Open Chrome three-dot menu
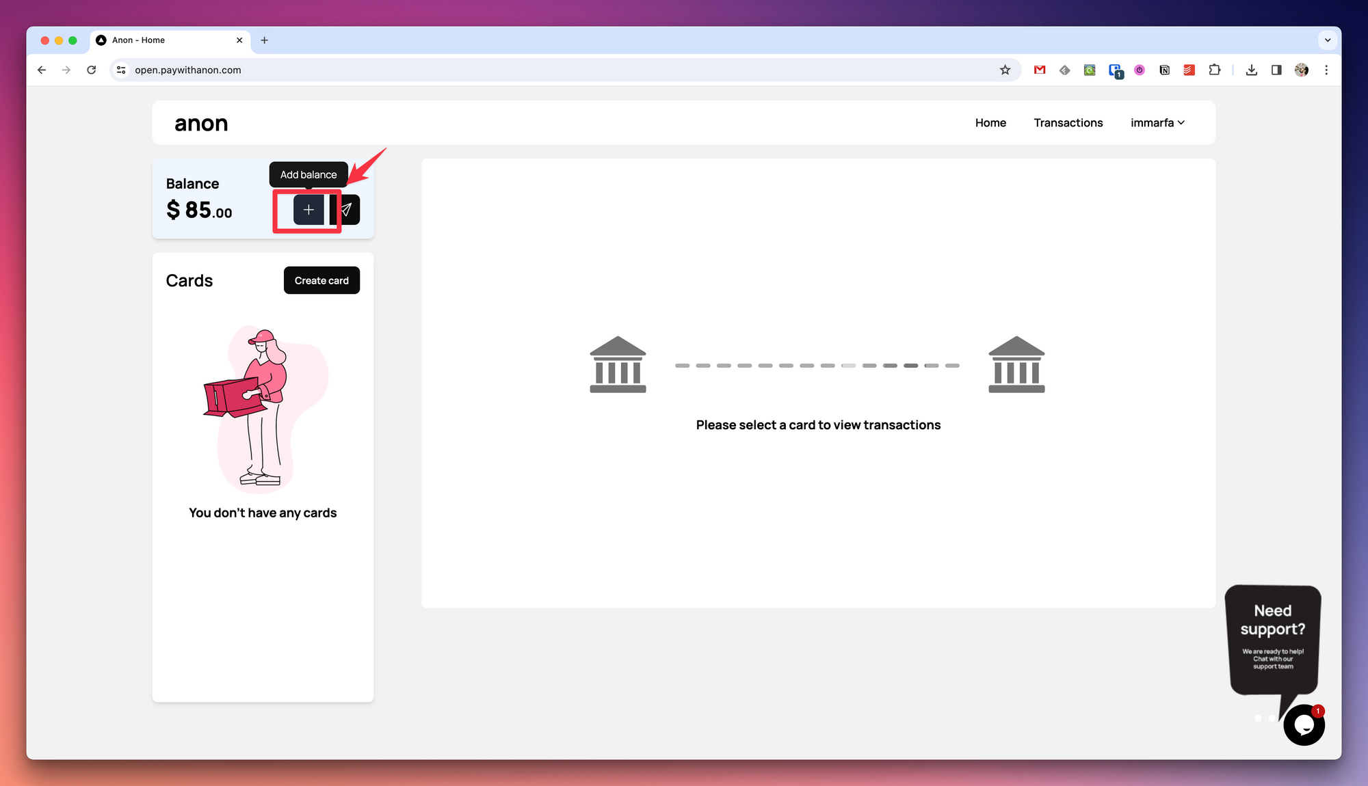The height and width of the screenshot is (786, 1368). 1326,70
